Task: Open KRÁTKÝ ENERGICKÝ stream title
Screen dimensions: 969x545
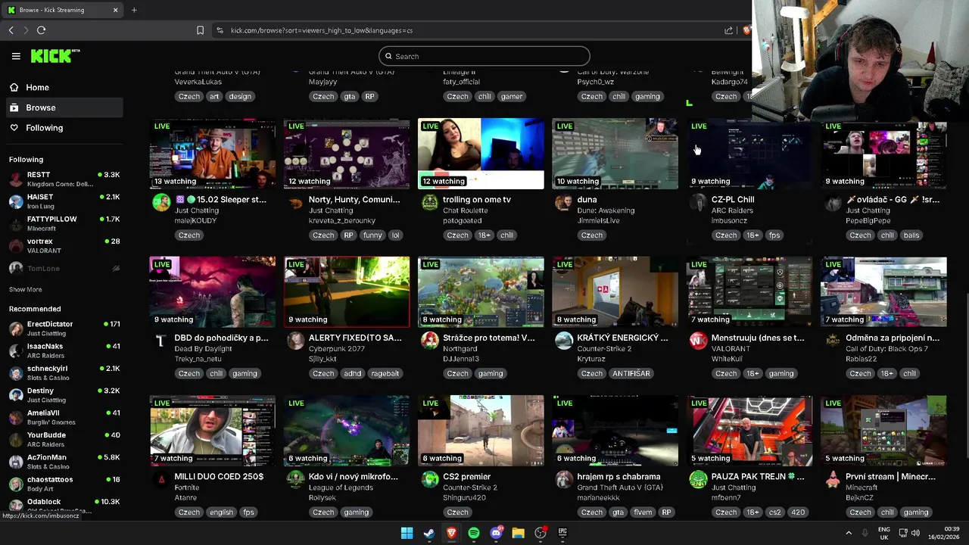Action: (622, 338)
